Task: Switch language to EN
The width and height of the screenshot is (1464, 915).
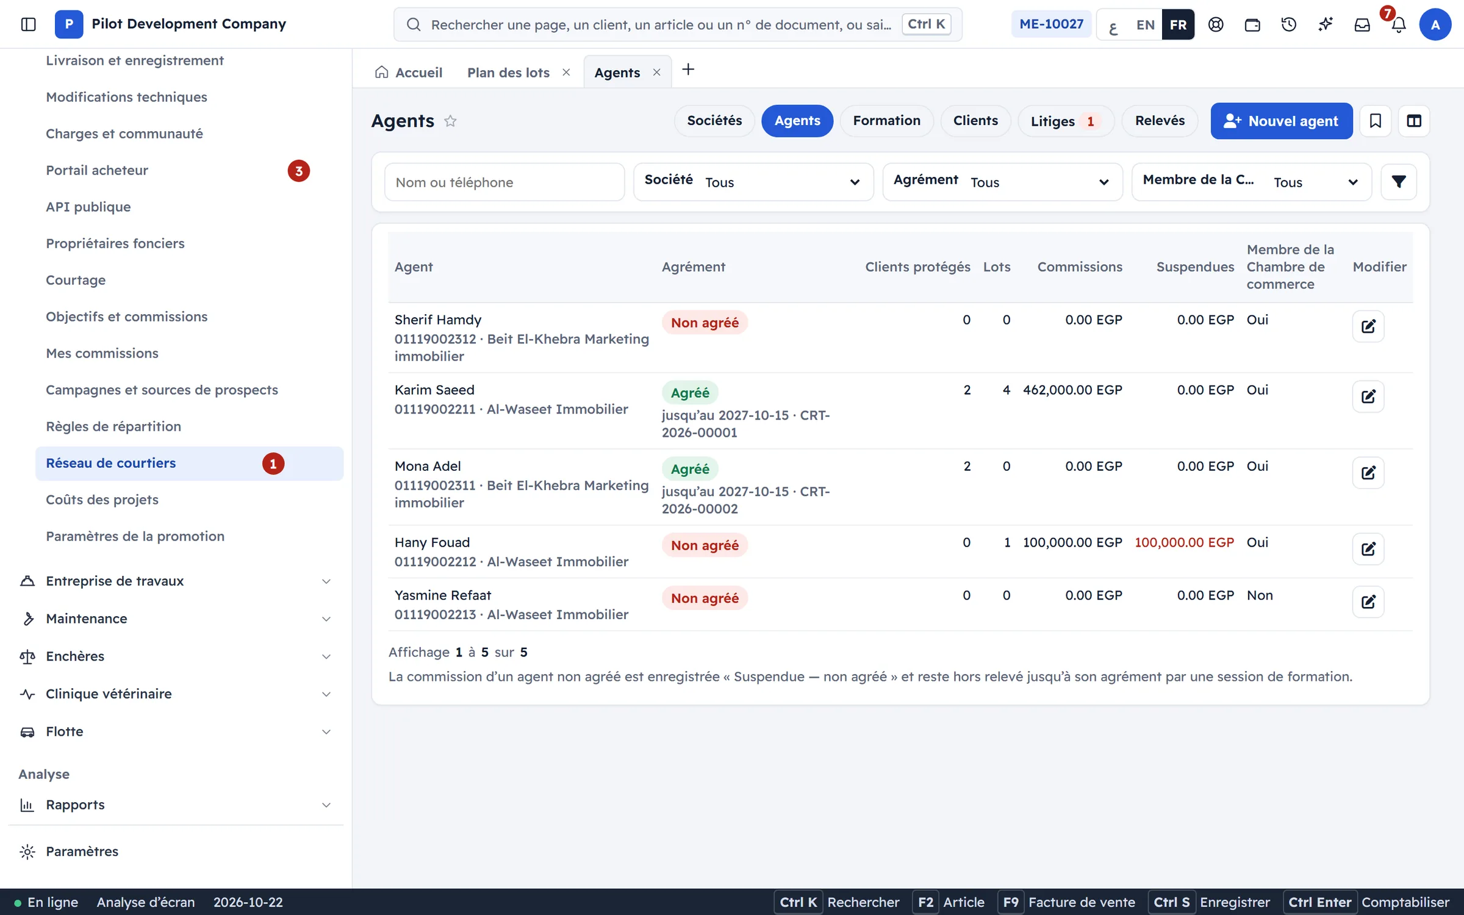Action: (x=1145, y=24)
